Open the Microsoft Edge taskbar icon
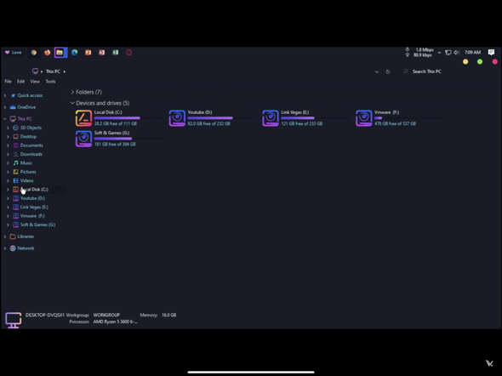The height and width of the screenshot is (376, 502). (75, 53)
